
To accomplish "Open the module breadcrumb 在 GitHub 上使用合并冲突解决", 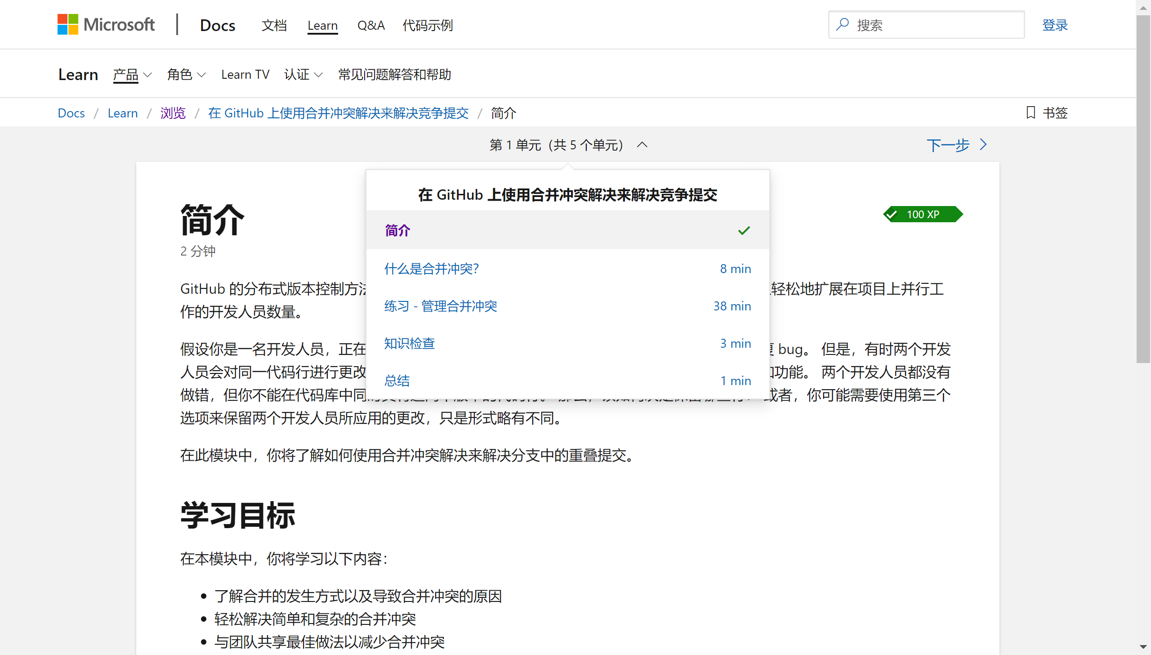I will [x=338, y=113].
